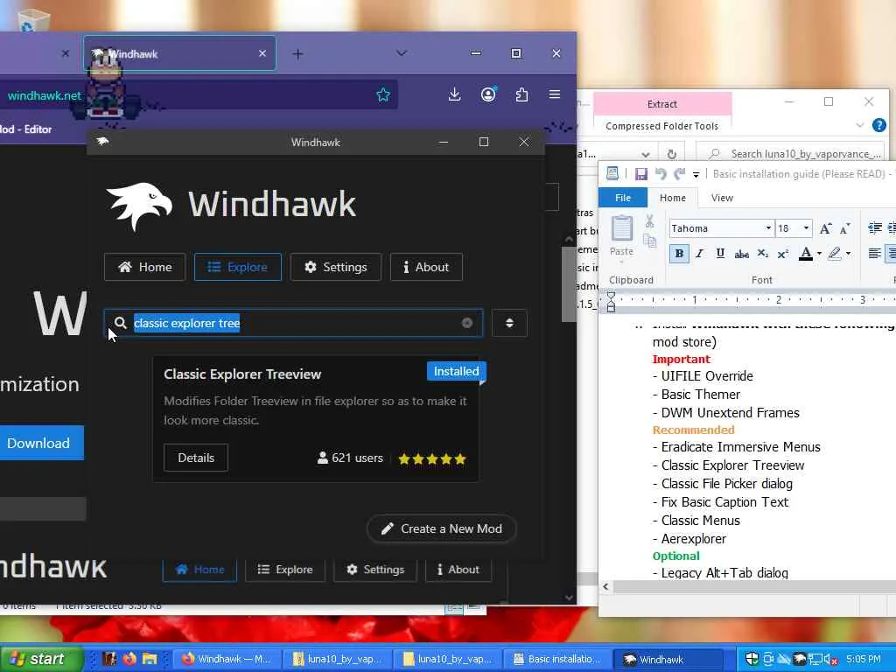Click refresh icon in Explorer address bar
This screenshot has height=672, width=896.
672,154
